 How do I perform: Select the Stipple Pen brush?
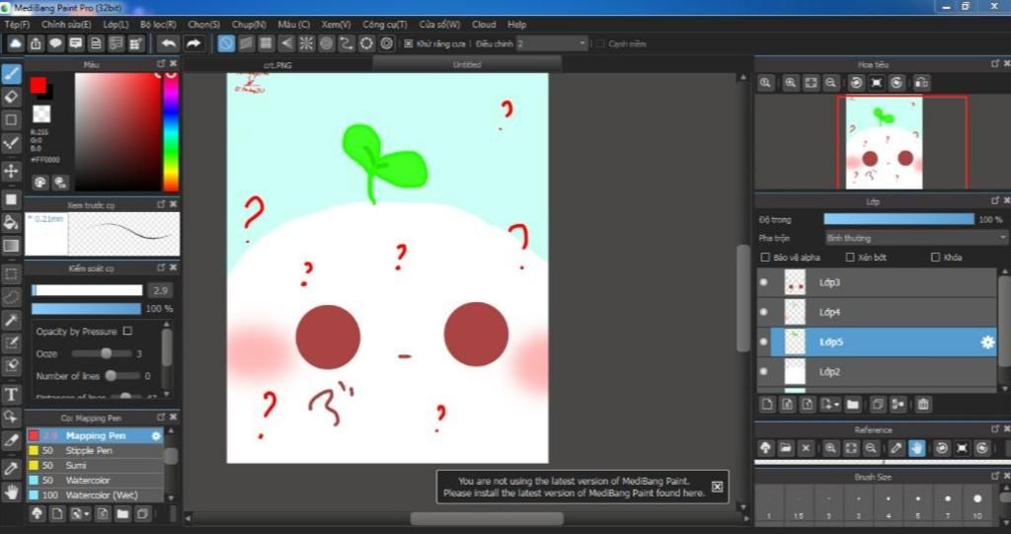[94, 451]
